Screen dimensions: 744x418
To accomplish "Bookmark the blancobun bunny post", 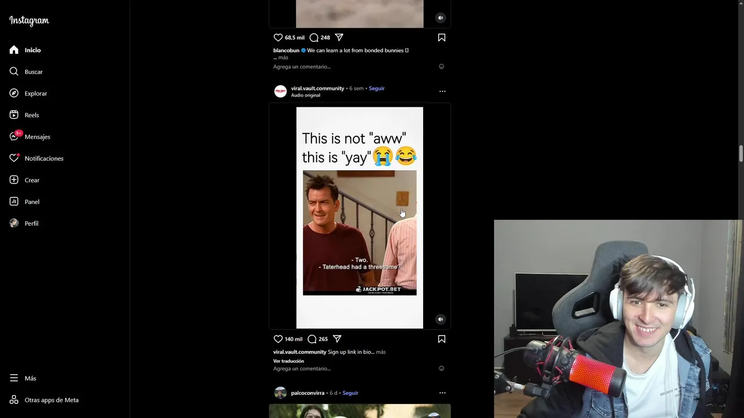I will point(442,38).
